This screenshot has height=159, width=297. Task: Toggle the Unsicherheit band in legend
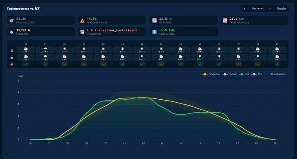[278, 74]
